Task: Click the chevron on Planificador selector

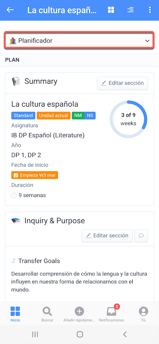Action: (147, 41)
